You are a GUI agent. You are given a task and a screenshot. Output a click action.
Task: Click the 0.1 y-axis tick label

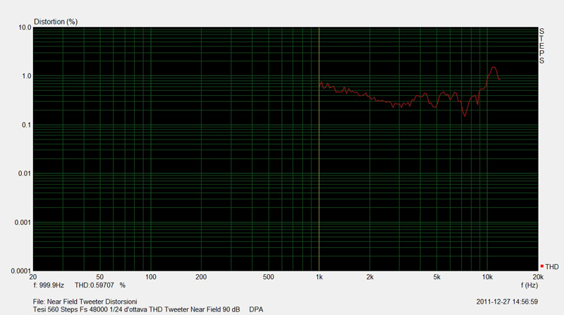(x=27, y=125)
